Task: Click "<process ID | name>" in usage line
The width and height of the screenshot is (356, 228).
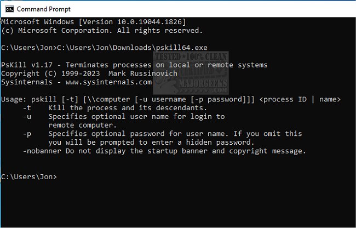Action: [300, 99]
